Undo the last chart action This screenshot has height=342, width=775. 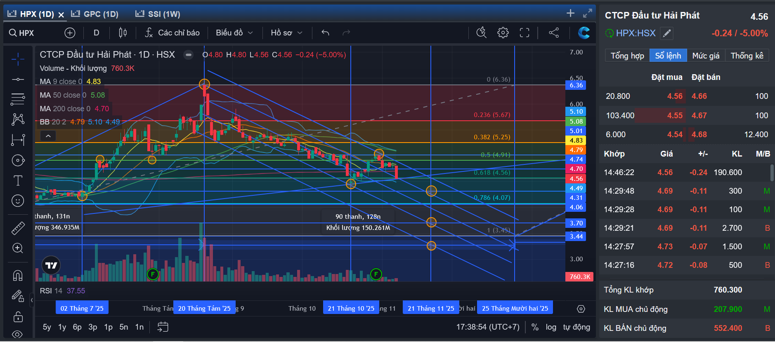tap(325, 33)
